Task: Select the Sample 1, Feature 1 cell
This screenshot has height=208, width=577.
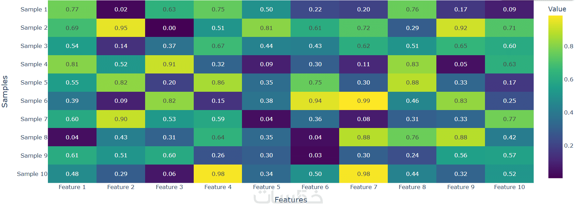Action: point(72,9)
